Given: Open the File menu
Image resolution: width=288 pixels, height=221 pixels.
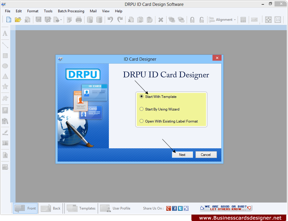Looking at the screenshot, I should coord(8,11).
